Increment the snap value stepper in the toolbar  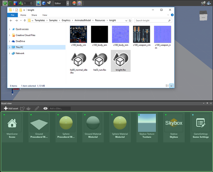pyautogui.click(x=32, y=2)
